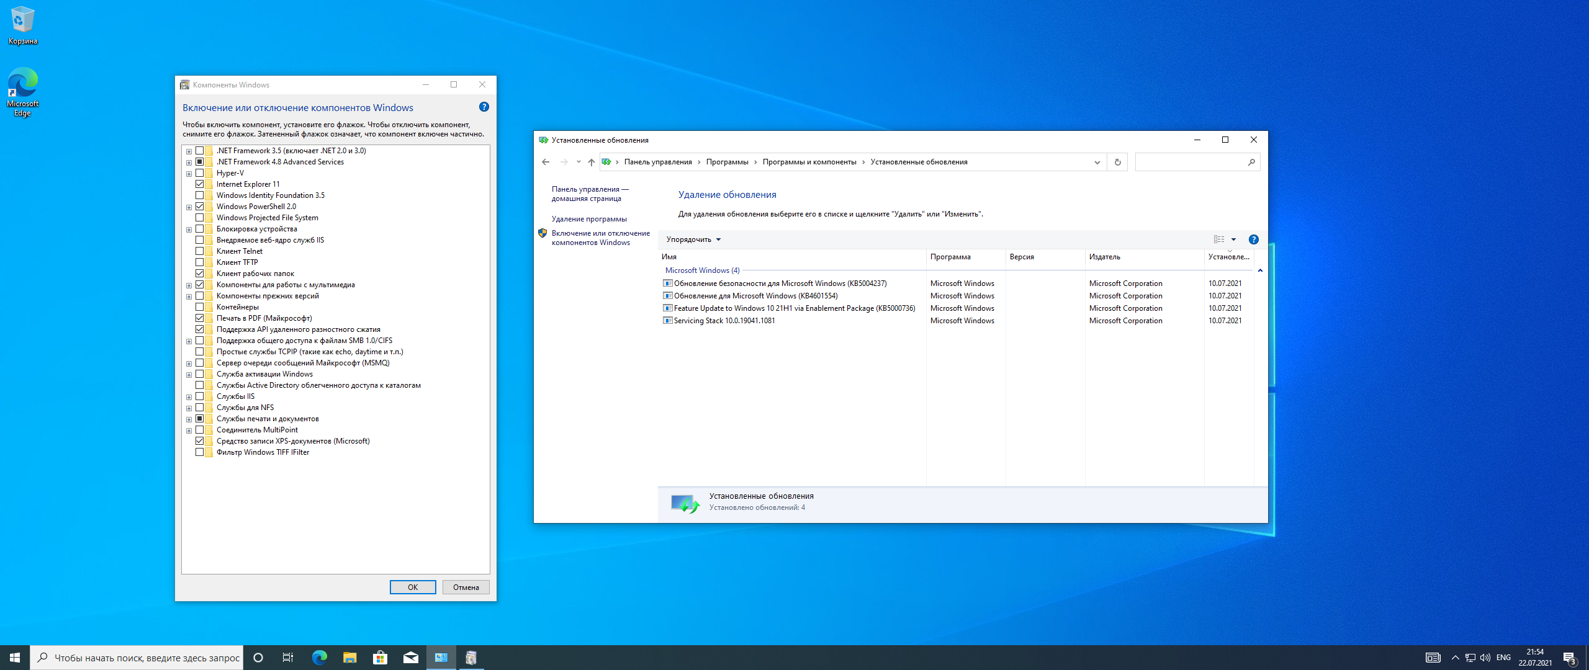Enable Windows Identity Foundation 3.5

200,195
